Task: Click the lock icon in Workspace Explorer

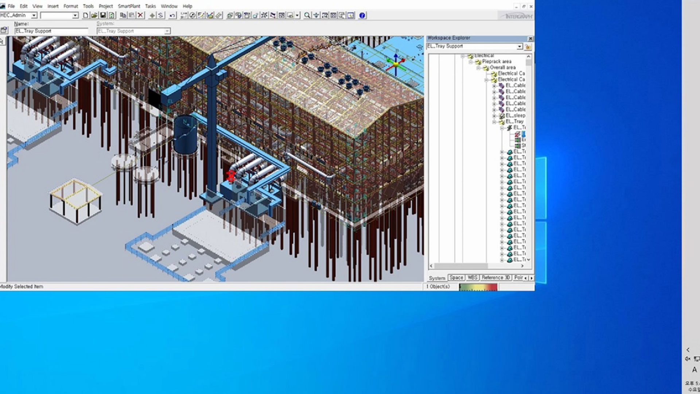Action: 528,47
